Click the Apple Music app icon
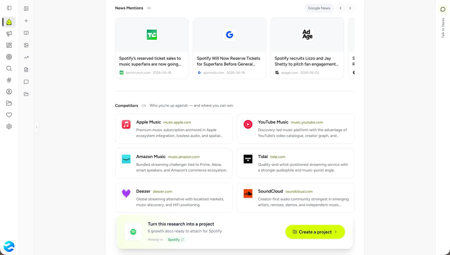 pos(126,124)
